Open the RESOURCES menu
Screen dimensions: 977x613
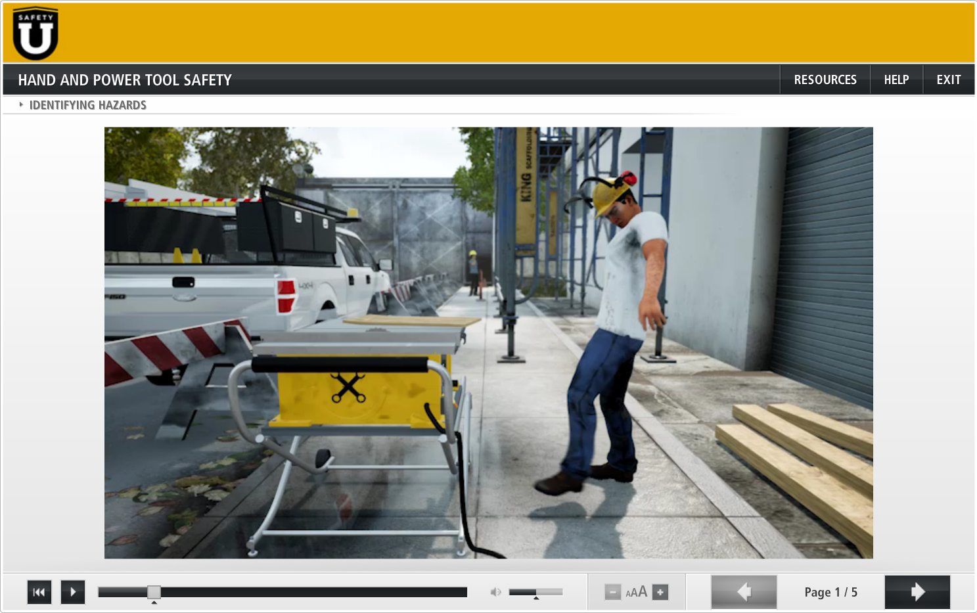(x=825, y=79)
